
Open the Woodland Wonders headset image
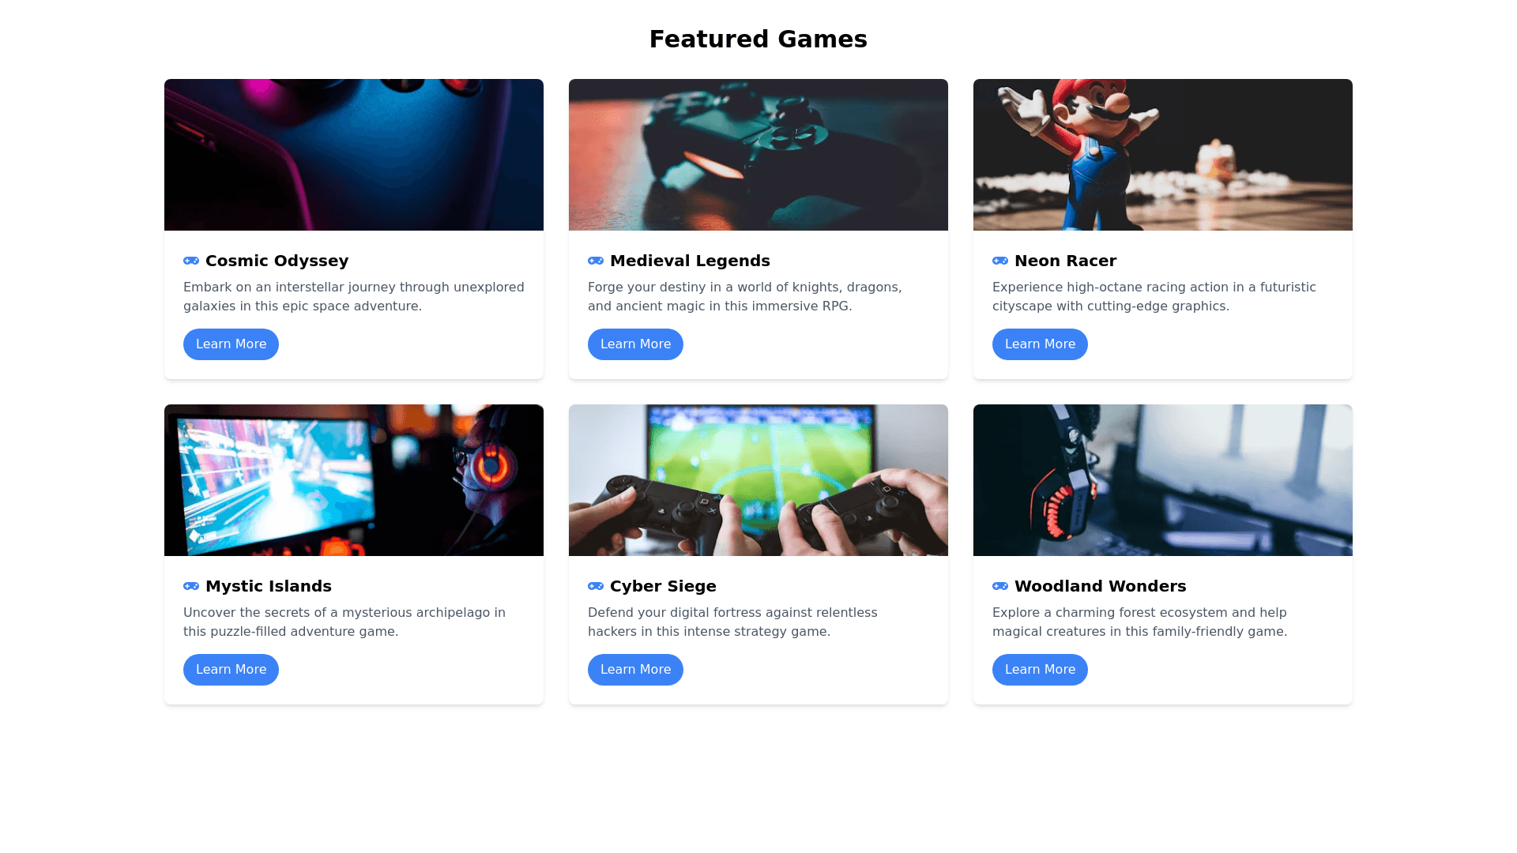[x=1163, y=480]
